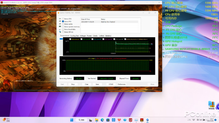Switch to the Clocks tab
Screen dimensions: 219x123
coord(95,36)
